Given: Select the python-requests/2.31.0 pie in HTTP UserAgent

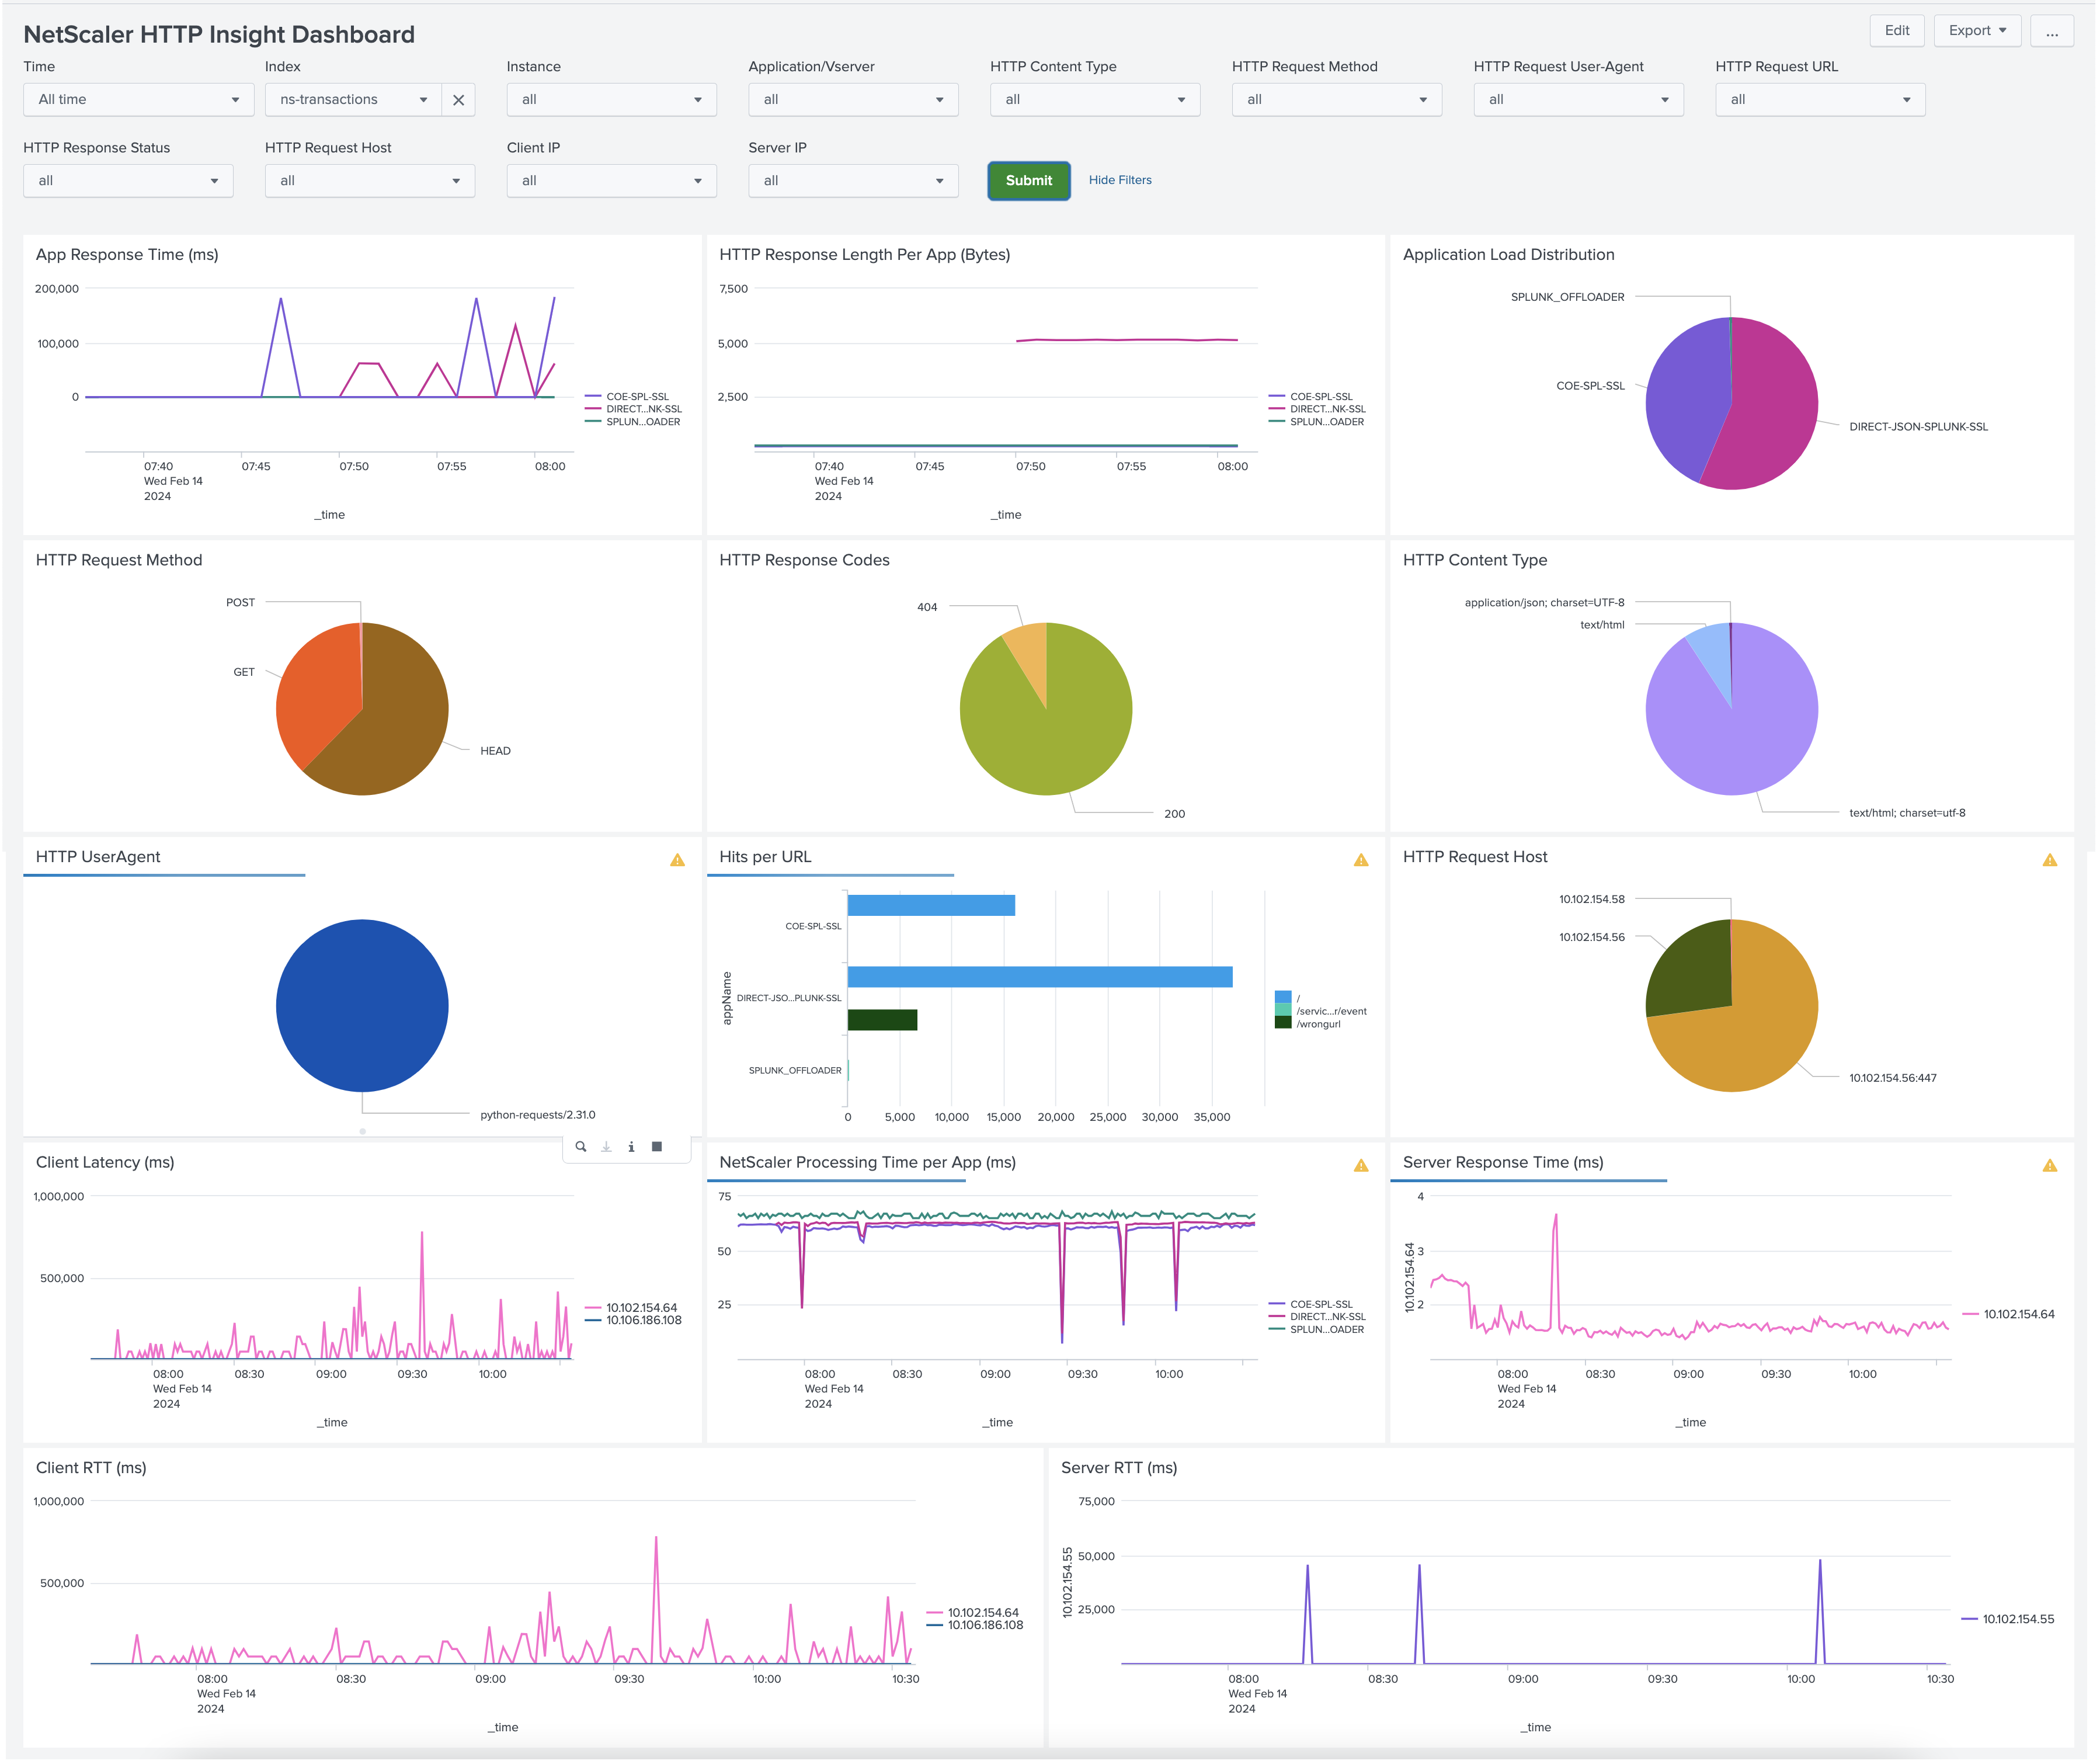Looking at the screenshot, I should pos(362,1006).
